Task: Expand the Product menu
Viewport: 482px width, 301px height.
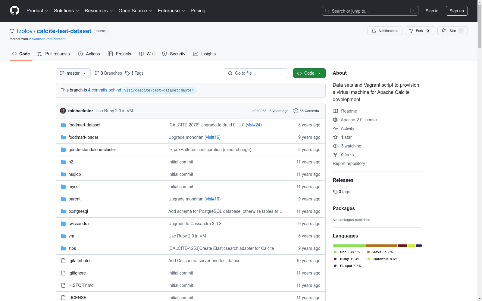Action: click(x=37, y=11)
